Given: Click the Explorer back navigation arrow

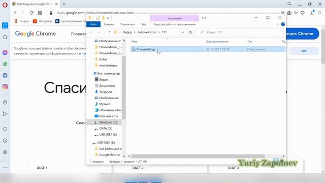Looking at the screenshot, I should coord(91,32).
